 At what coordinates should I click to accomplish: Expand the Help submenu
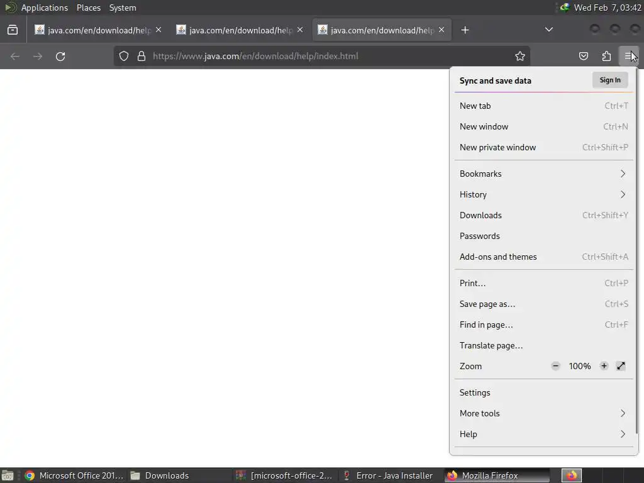[544, 434]
